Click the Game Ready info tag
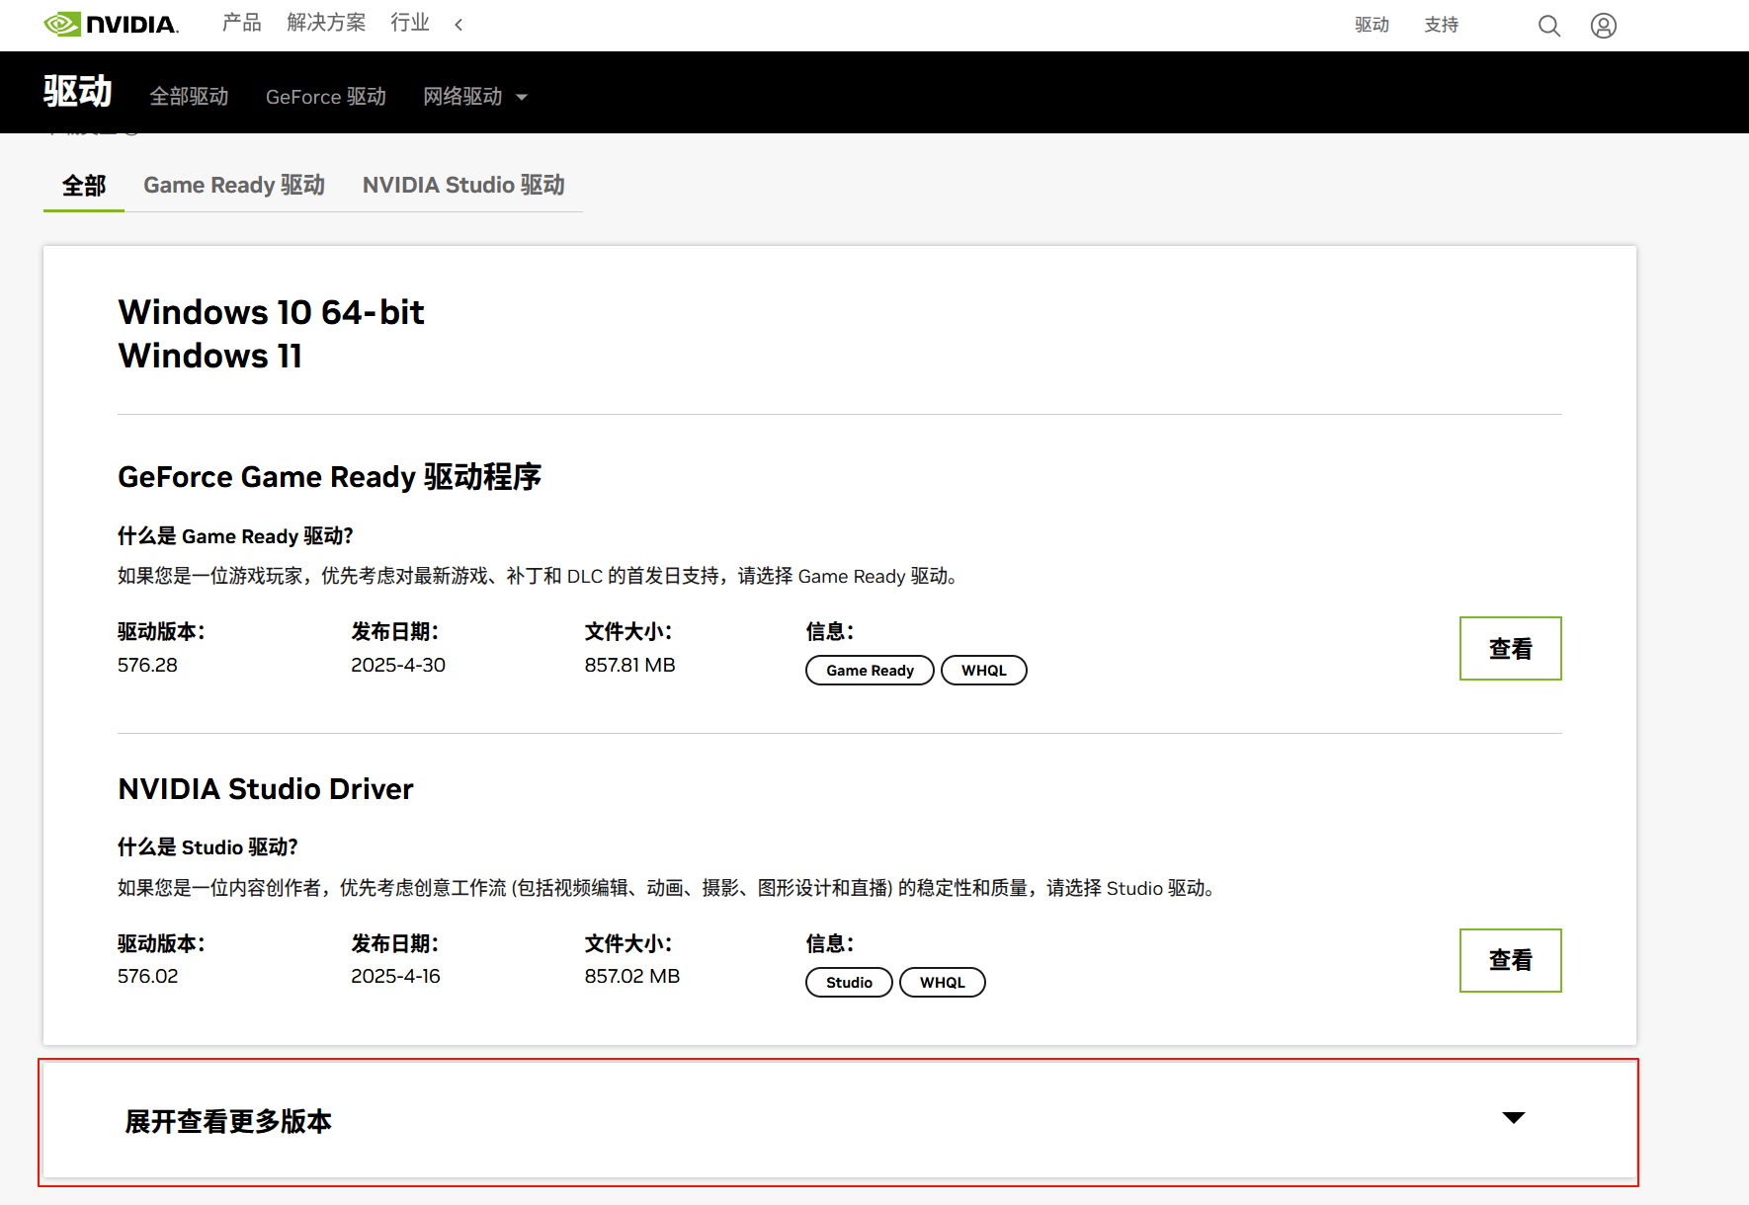The height and width of the screenshot is (1205, 1749). 870,671
